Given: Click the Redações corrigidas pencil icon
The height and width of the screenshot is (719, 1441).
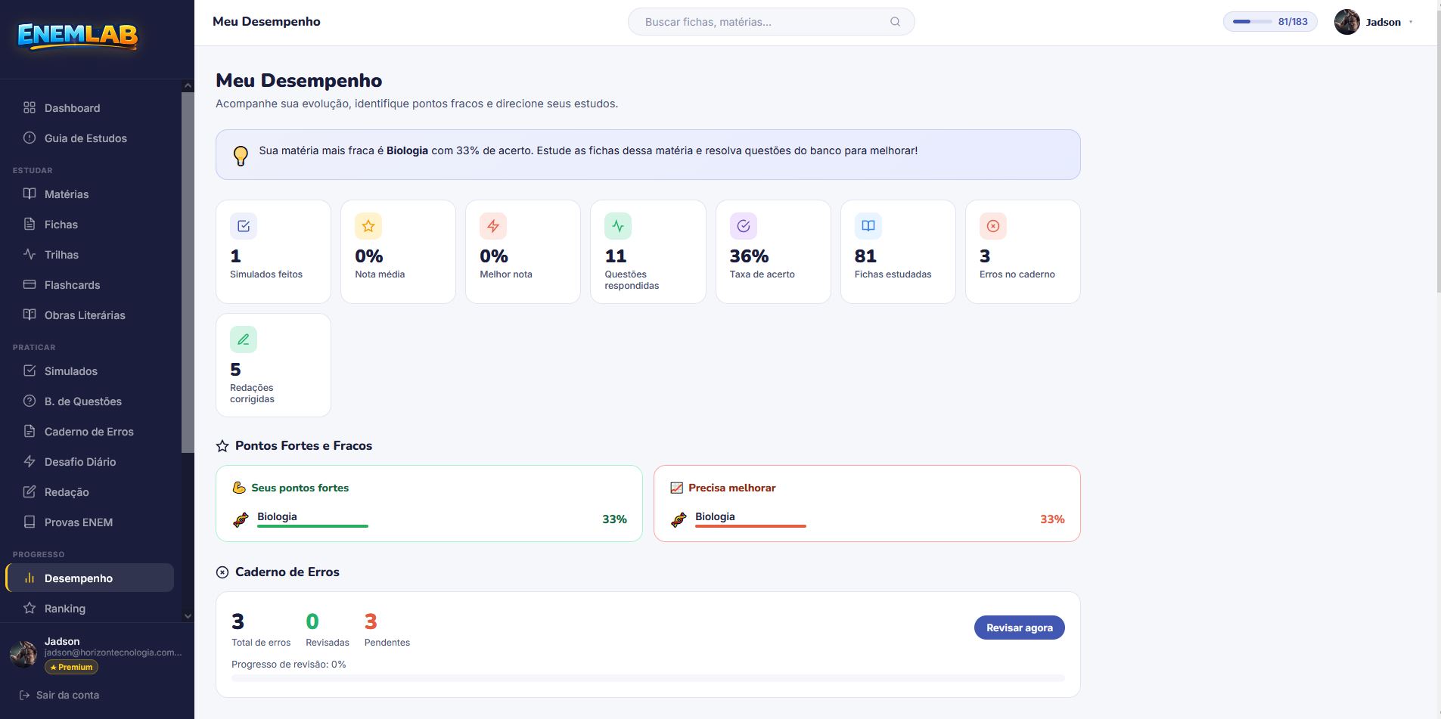Looking at the screenshot, I should click(x=244, y=339).
